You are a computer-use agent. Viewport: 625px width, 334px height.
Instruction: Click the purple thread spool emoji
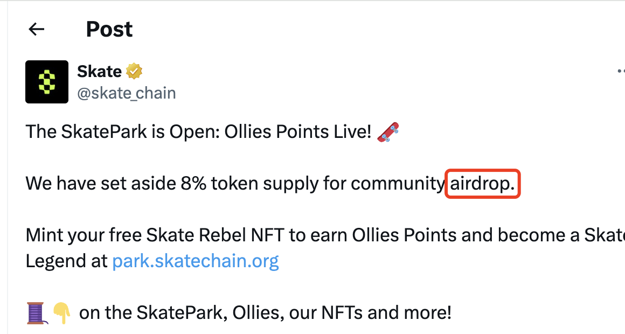click(x=36, y=313)
